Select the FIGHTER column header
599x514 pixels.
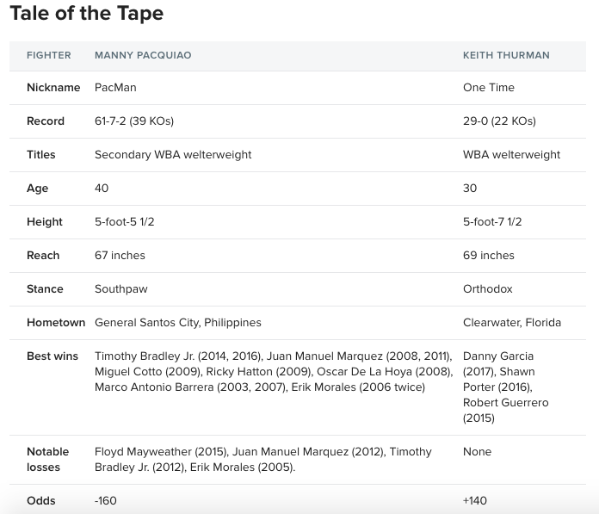(49, 55)
